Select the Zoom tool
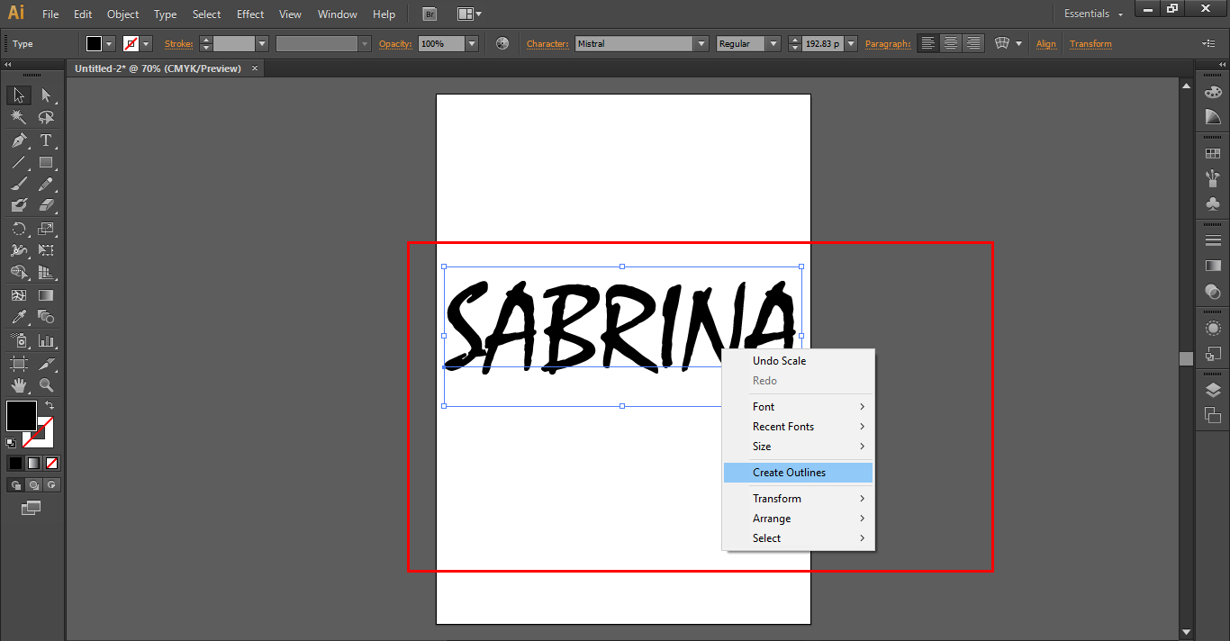Viewport: 1230px width, 641px height. coord(47,384)
